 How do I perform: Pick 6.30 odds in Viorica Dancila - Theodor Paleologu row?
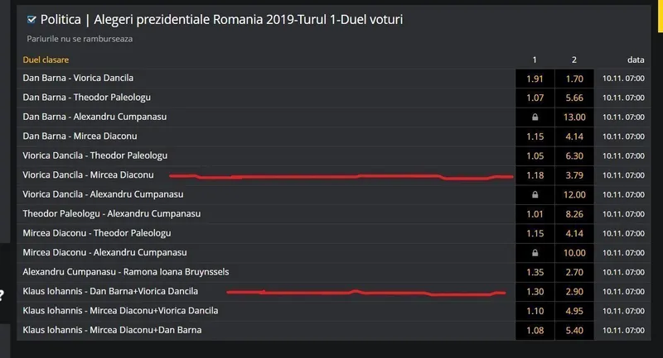pyautogui.click(x=574, y=155)
